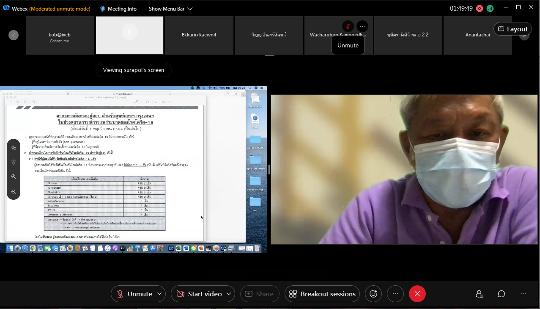Expand the video options arrow beside Start video
This screenshot has height=309, width=540.
[x=229, y=294]
